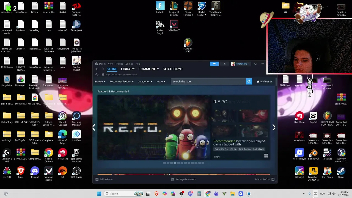Open the GOATEDKYO profile tab
The height and width of the screenshot is (198, 352).
click(x=172, y=69)
